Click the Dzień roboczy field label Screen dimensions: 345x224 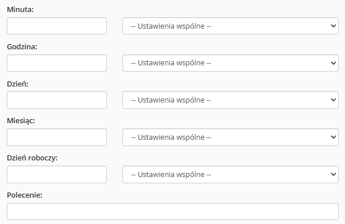(x=32, y=158)
